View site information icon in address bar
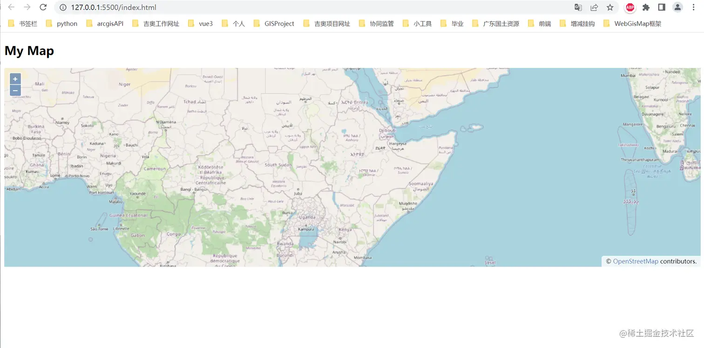The height and width of the screenshot is (348, 704). point(63,7)
